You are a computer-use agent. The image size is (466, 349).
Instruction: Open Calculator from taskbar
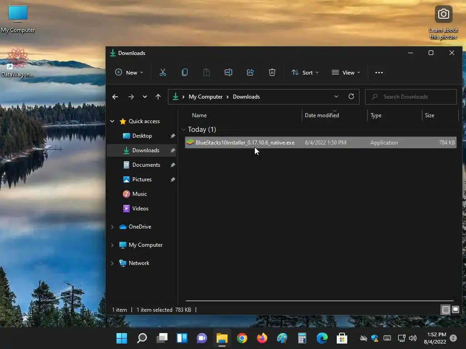tap(302, 338)
